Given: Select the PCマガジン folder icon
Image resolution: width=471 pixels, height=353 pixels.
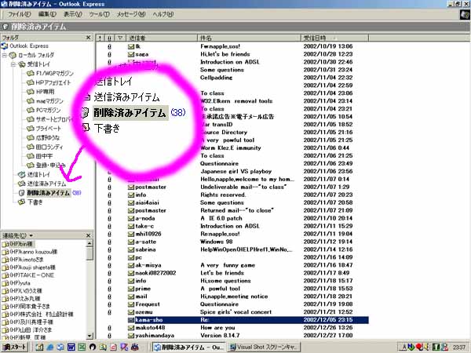Looking at the screenshot, I should click(x=31, y=110).
